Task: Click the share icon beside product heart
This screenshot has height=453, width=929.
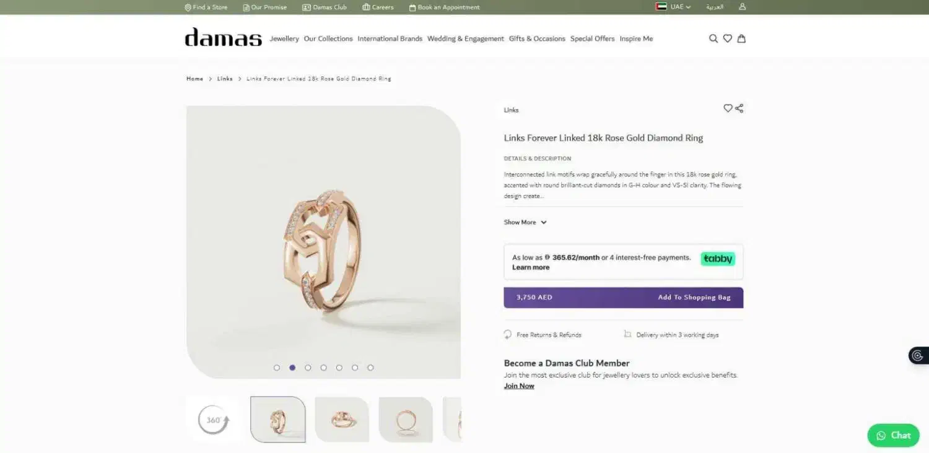Action: (739, 108)
